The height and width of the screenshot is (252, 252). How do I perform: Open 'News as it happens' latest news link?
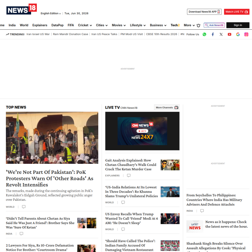coord(227,224)
